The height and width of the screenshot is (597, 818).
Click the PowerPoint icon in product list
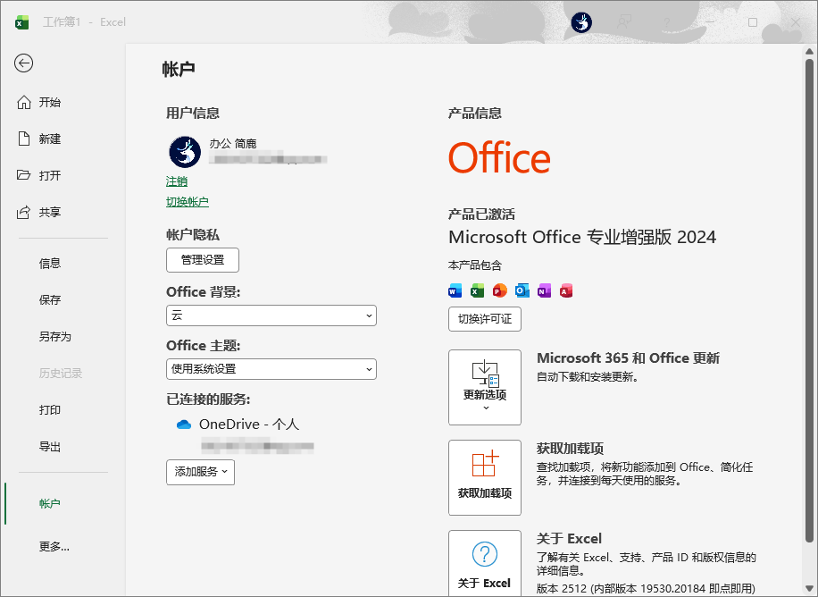point(499,290)
